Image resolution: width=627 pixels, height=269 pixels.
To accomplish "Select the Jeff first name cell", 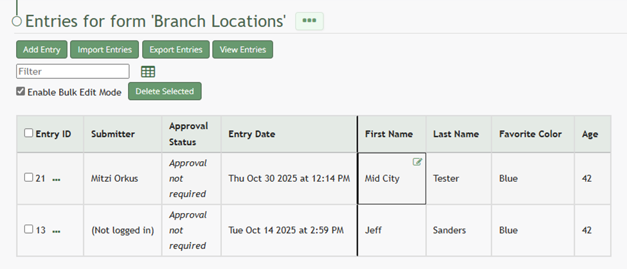I will click(x=374, y=230).
